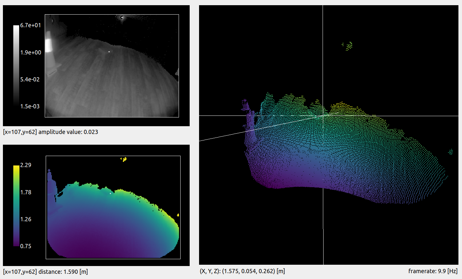The width and height of the screenshot is (462, 279).
Task: Click the (X, Y, Z) coordinates readout
Action: [x=242, y=271]
